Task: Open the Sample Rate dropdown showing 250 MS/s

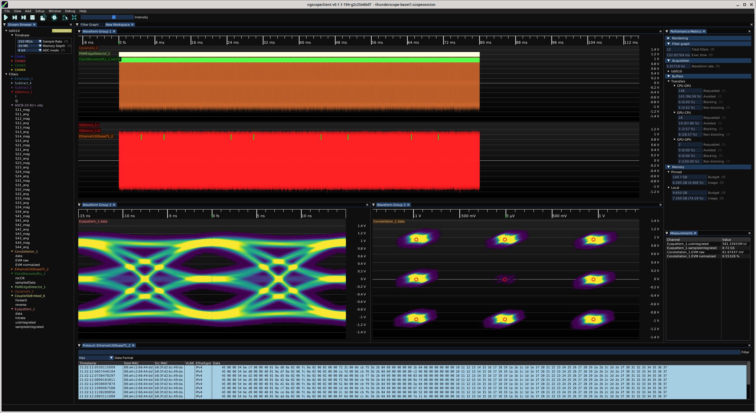Action: pos(30,41)
